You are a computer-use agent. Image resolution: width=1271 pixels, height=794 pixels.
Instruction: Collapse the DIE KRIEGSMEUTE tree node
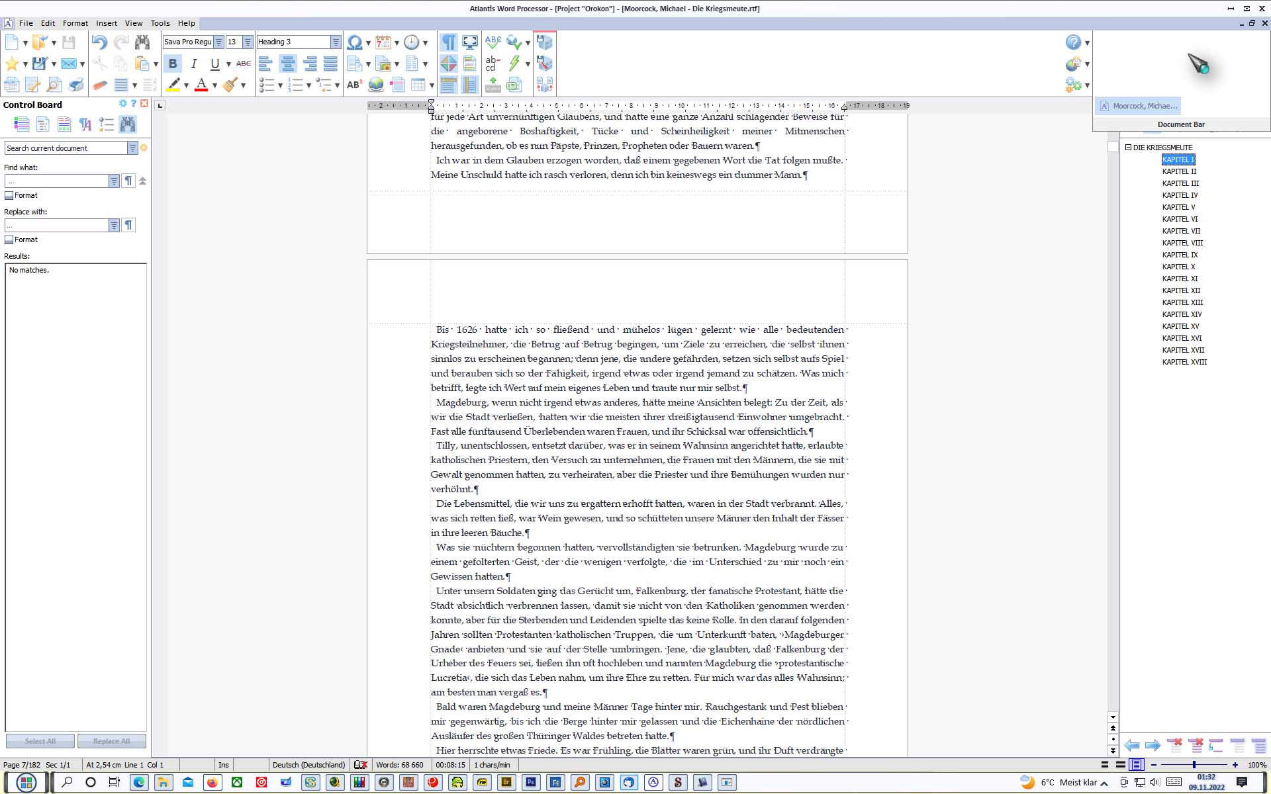[1128, 148]
